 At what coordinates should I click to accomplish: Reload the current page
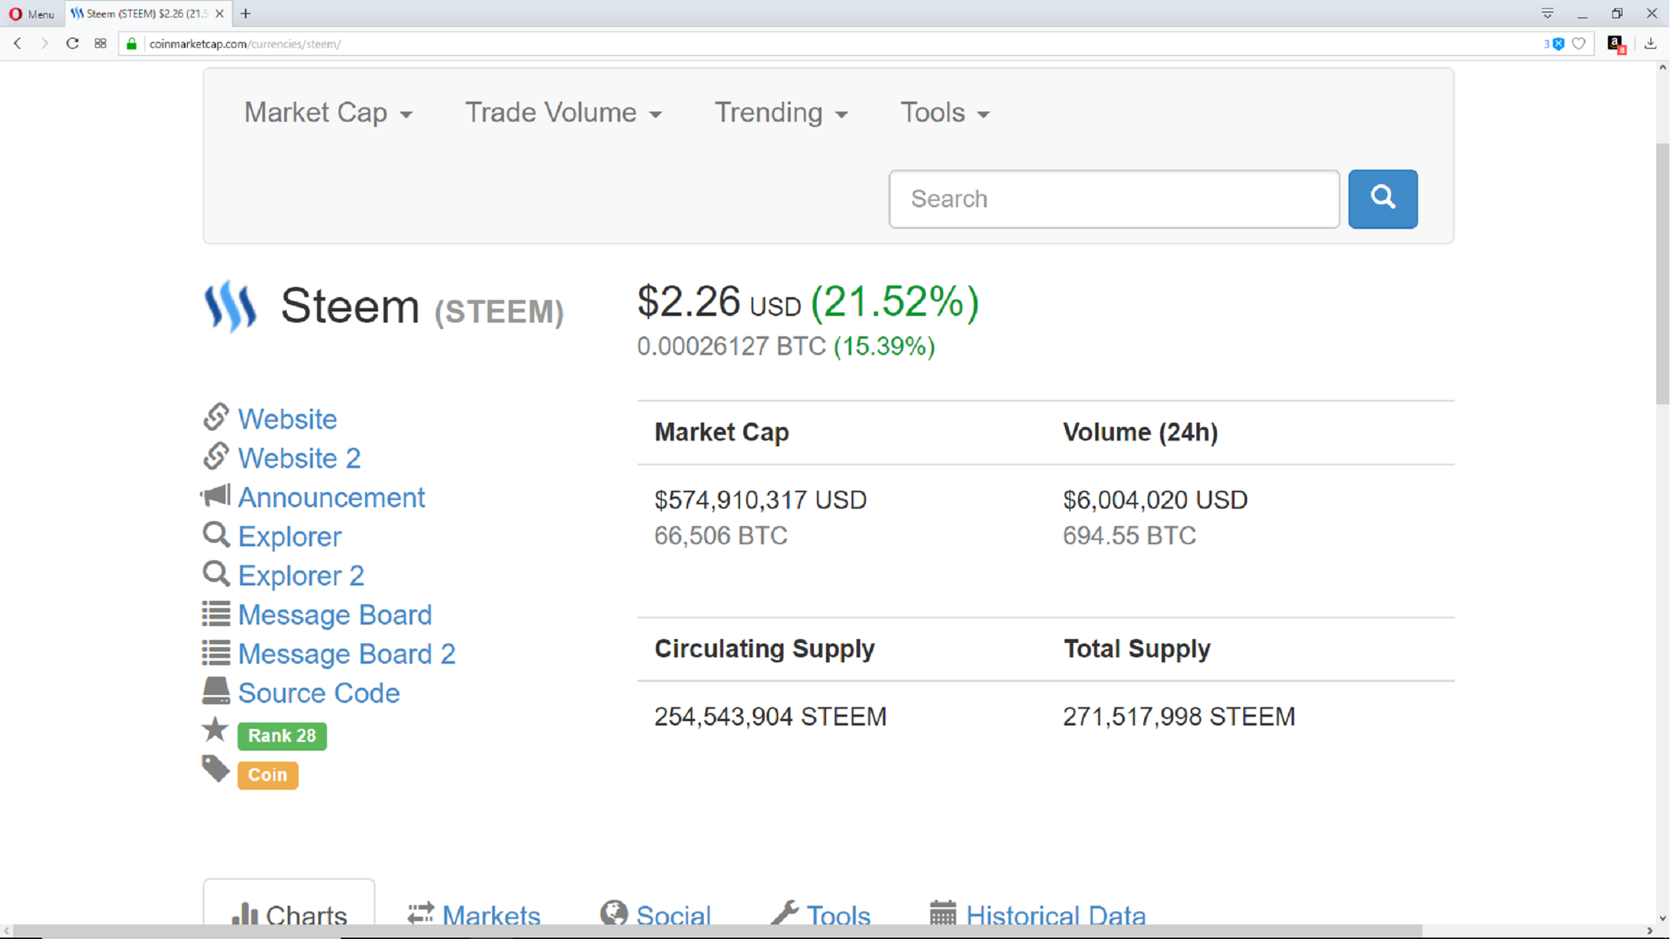tap(72, 43)
